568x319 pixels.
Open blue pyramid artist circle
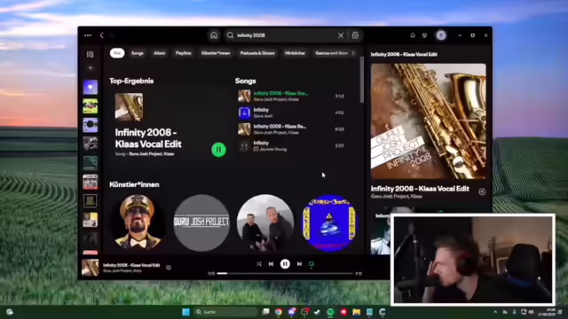tap(329, 222)
